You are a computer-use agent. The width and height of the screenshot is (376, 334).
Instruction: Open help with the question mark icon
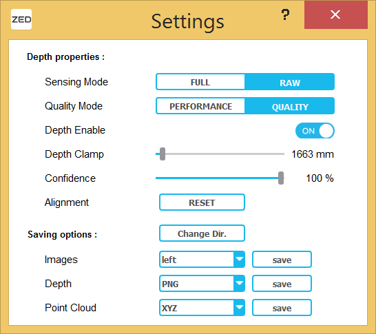(285, 14)
